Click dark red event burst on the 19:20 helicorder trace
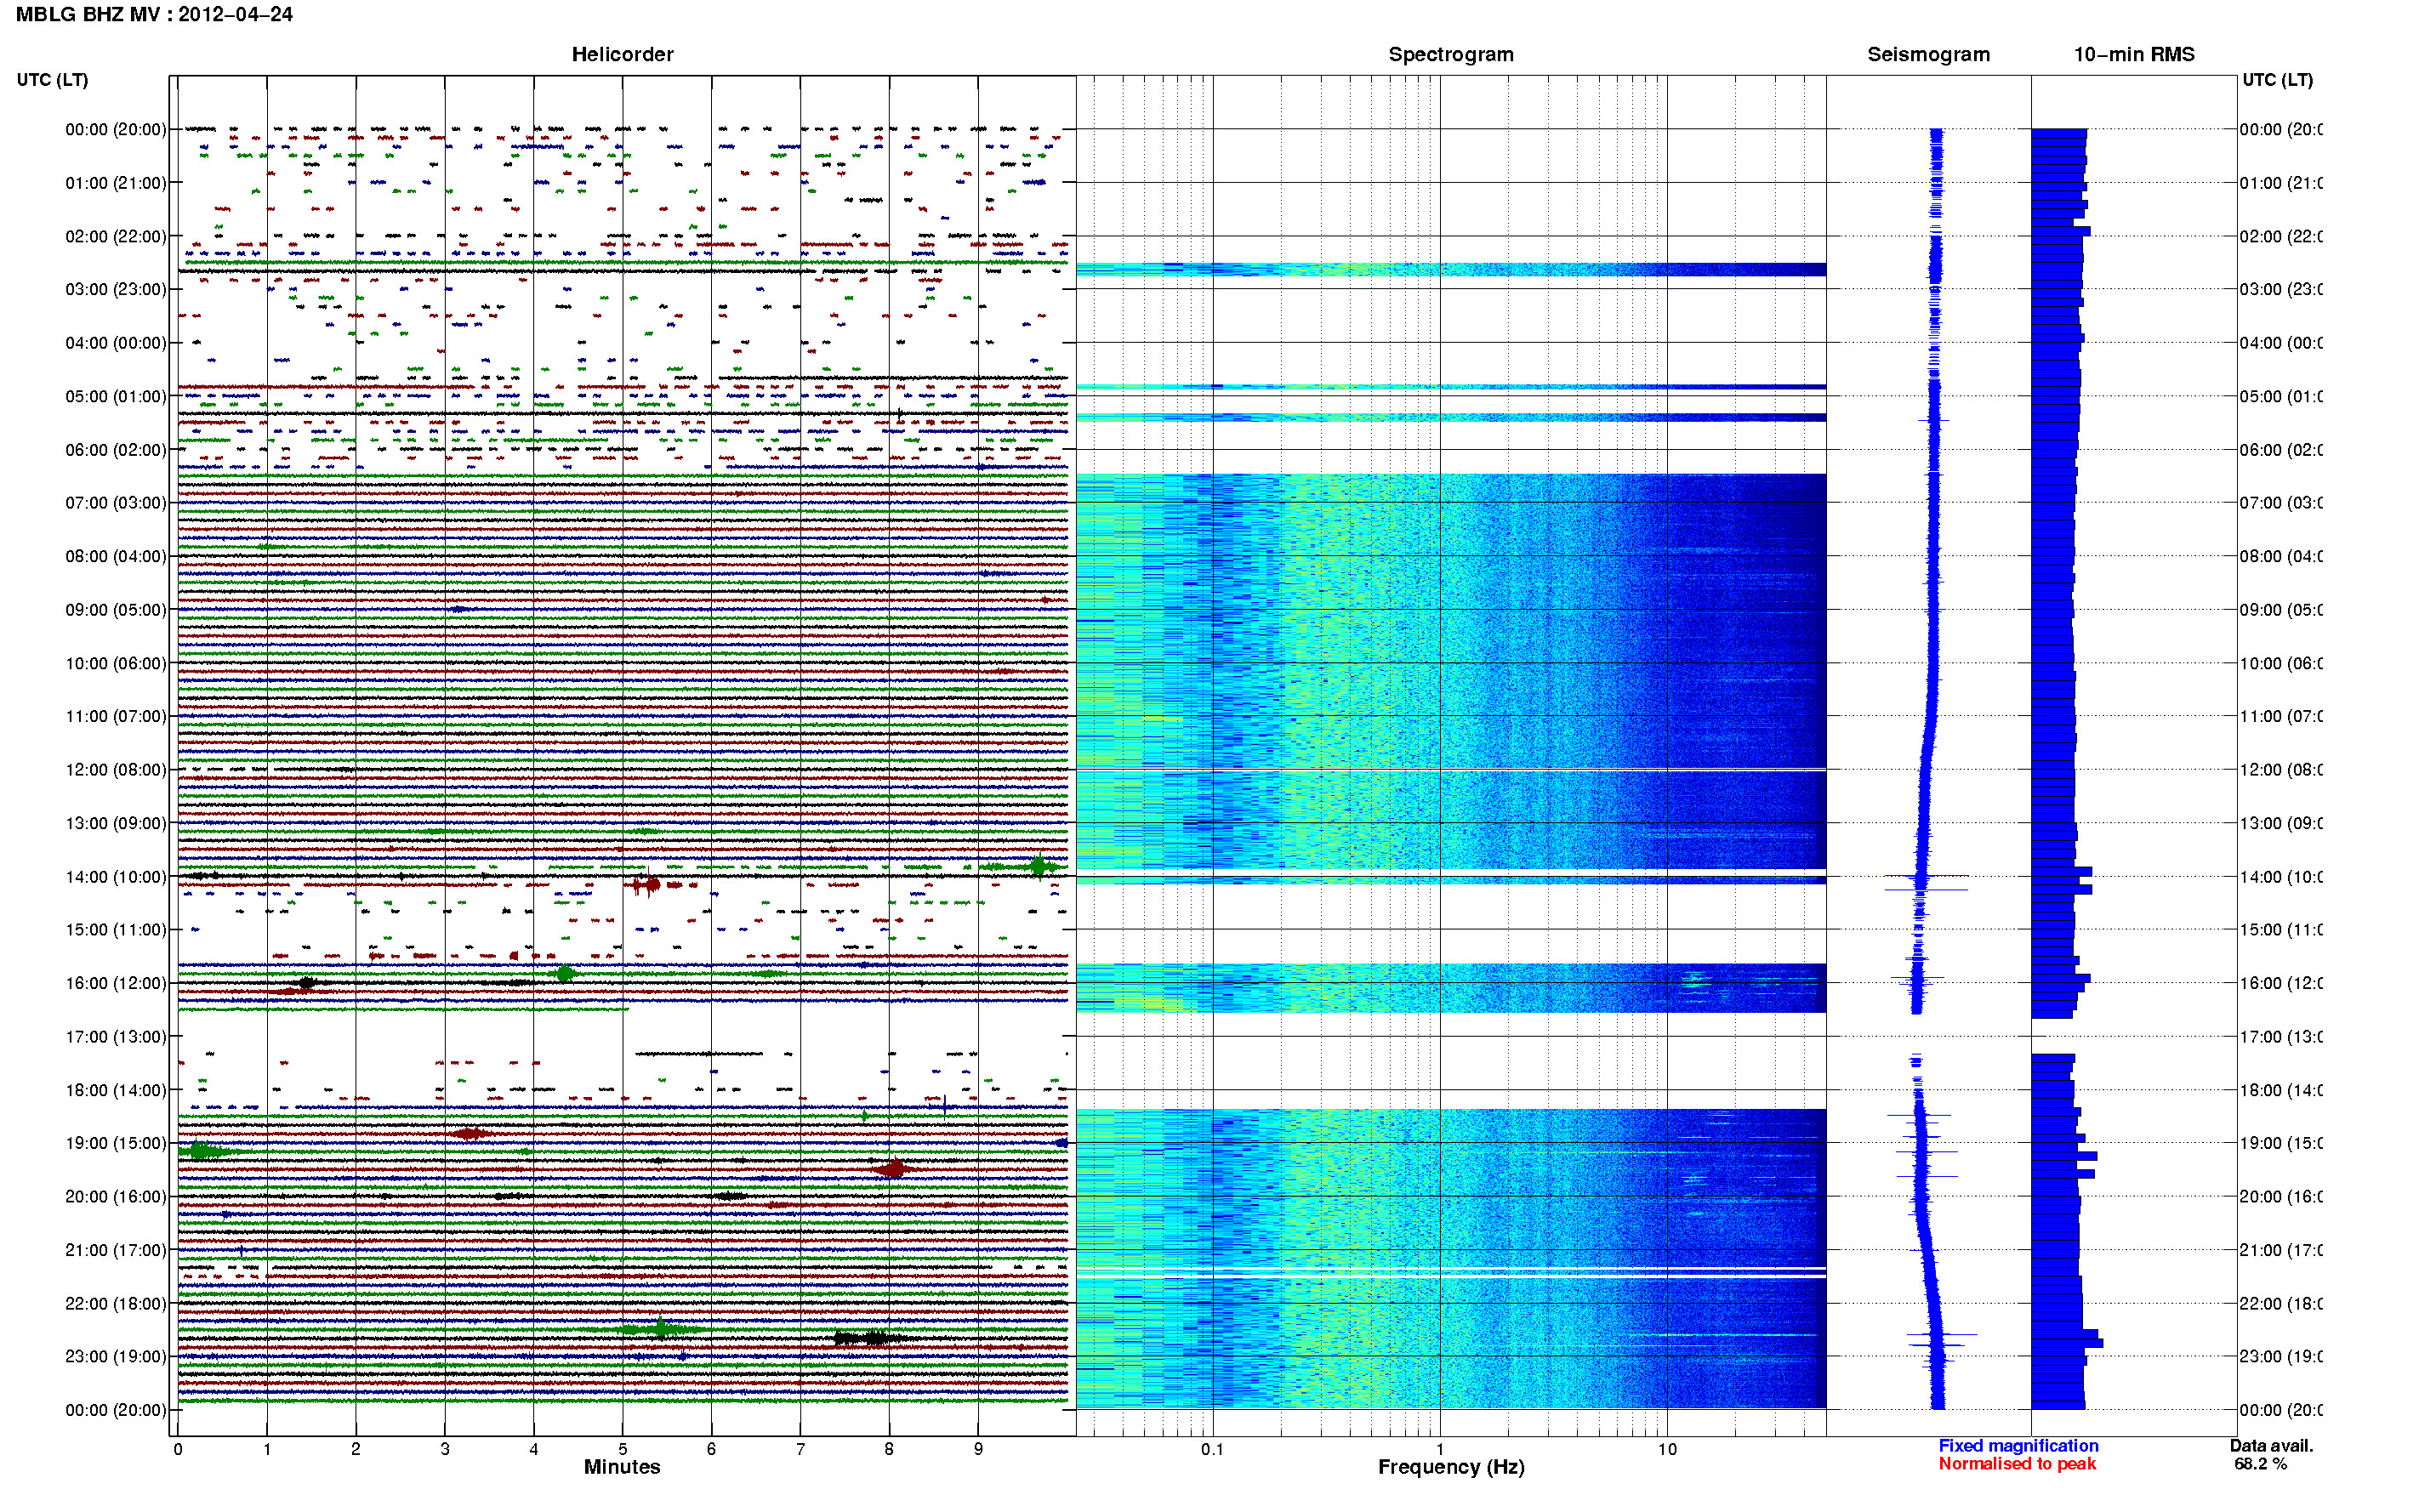 point(893,1168)
